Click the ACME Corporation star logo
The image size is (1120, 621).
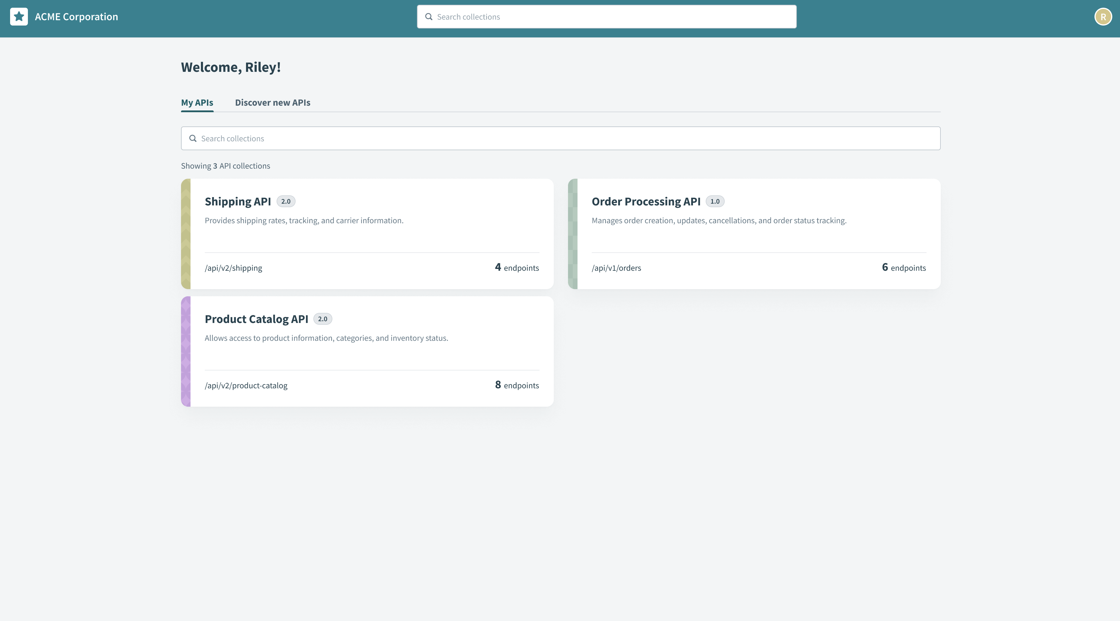[18, 16]
